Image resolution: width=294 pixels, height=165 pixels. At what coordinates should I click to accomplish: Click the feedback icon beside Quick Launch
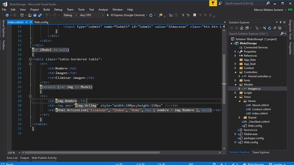click(220, 3)
